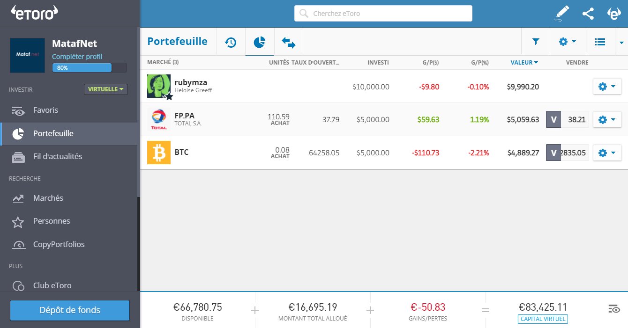628x328 pixels.
Task: Click the list view icon
Action: (600, 42)
